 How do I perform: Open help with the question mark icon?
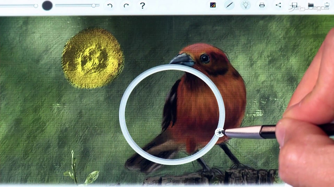pyautogui.click(x=142, y=5)
